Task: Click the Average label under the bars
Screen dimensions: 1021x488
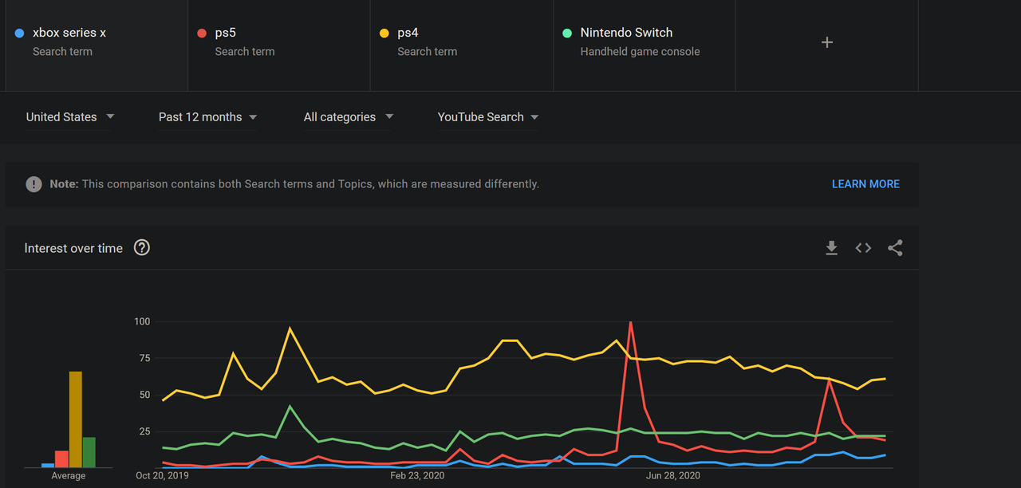Action: pos(69,476)
